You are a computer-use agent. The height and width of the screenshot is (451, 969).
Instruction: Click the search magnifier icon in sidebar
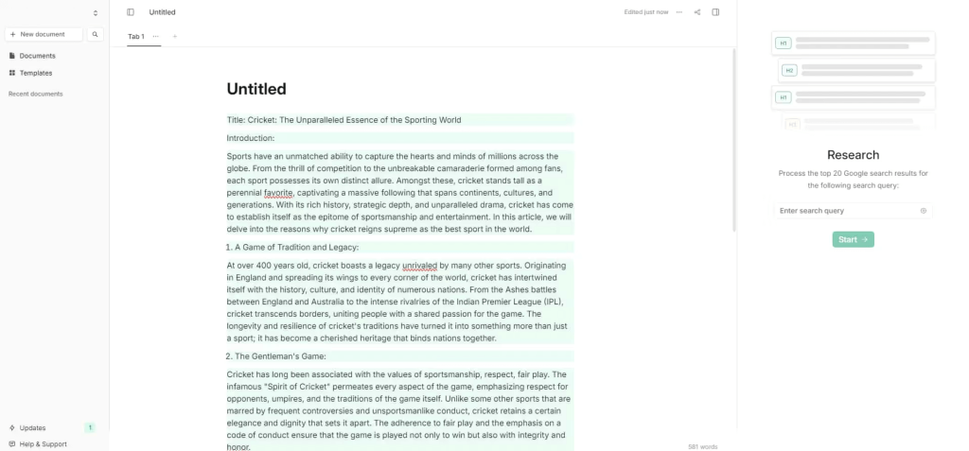[x=96, y=34]
